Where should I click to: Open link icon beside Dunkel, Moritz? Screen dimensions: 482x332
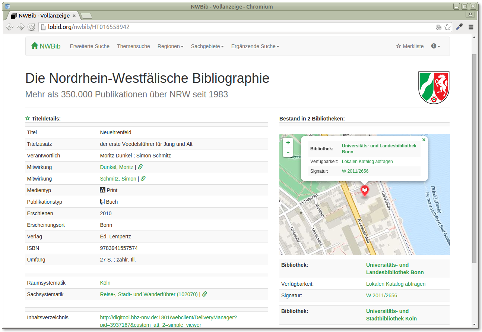pyautogui.click(x=140, y=167)
